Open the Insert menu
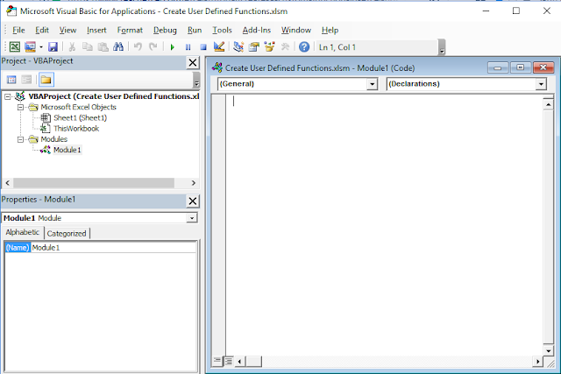561x374 pixels. coord(96,30)
